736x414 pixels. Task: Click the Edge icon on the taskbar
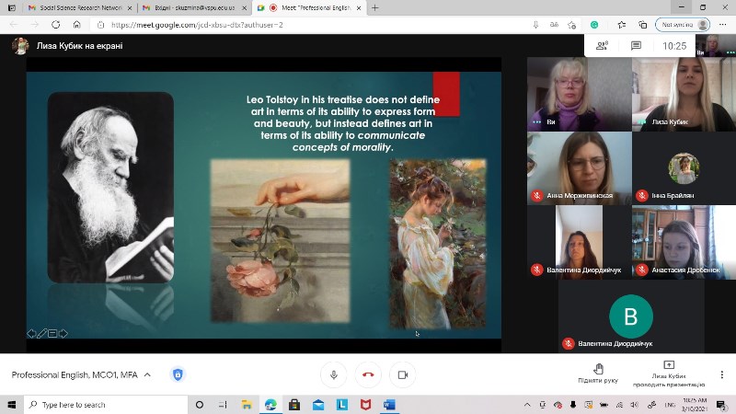[x=270, y=405]
